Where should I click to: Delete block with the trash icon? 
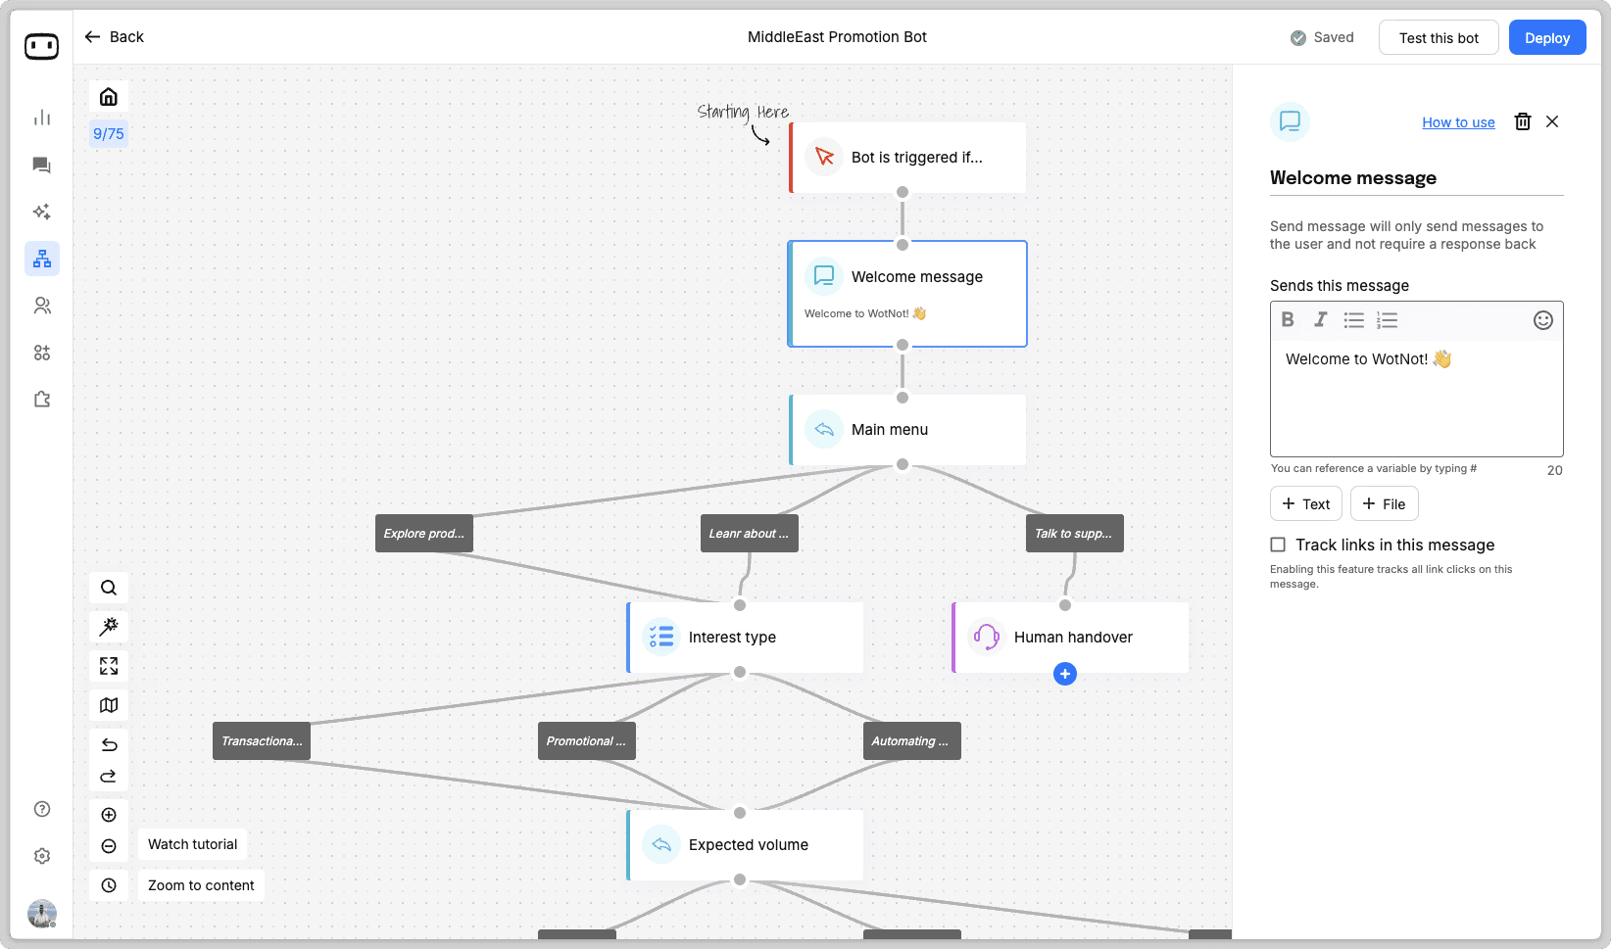(x=1523, y=121)
